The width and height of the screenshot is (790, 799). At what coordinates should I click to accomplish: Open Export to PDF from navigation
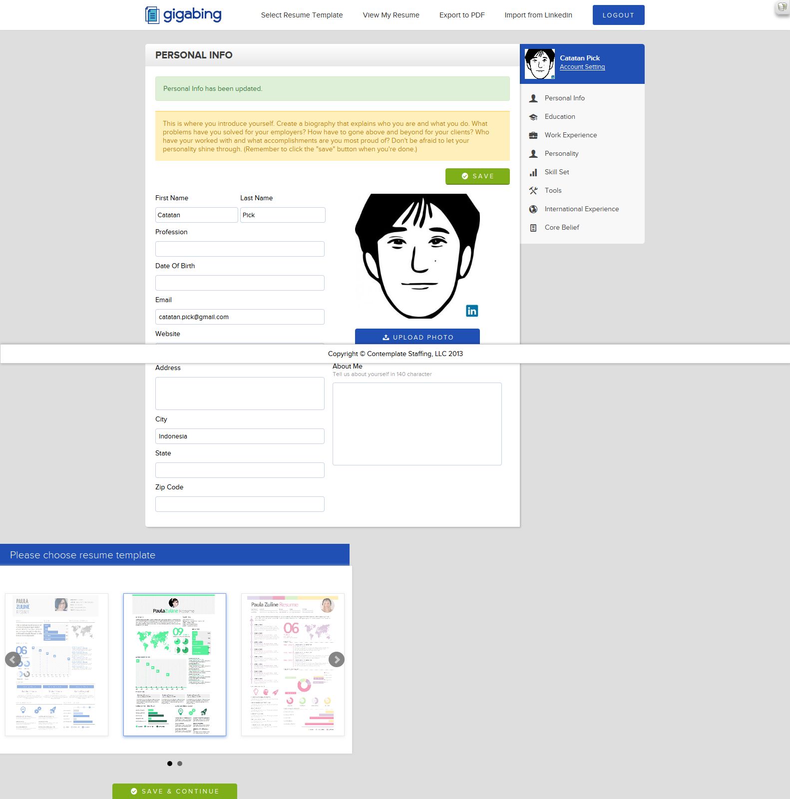[x=462, y=15]
